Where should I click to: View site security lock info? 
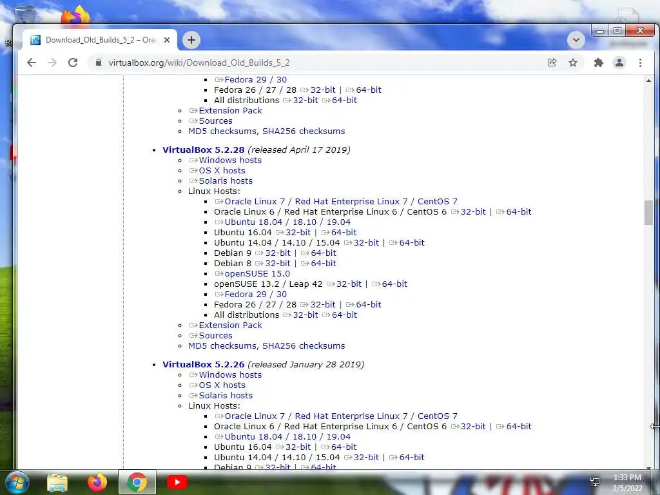(x=99, y=63)
